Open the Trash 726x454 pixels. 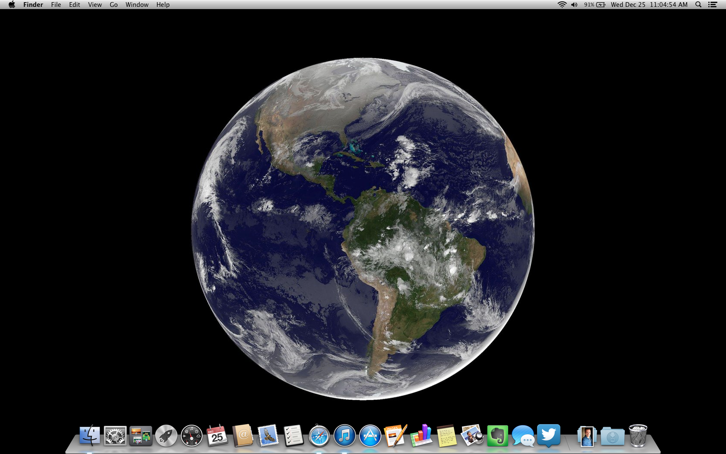(x=638, y=435)
